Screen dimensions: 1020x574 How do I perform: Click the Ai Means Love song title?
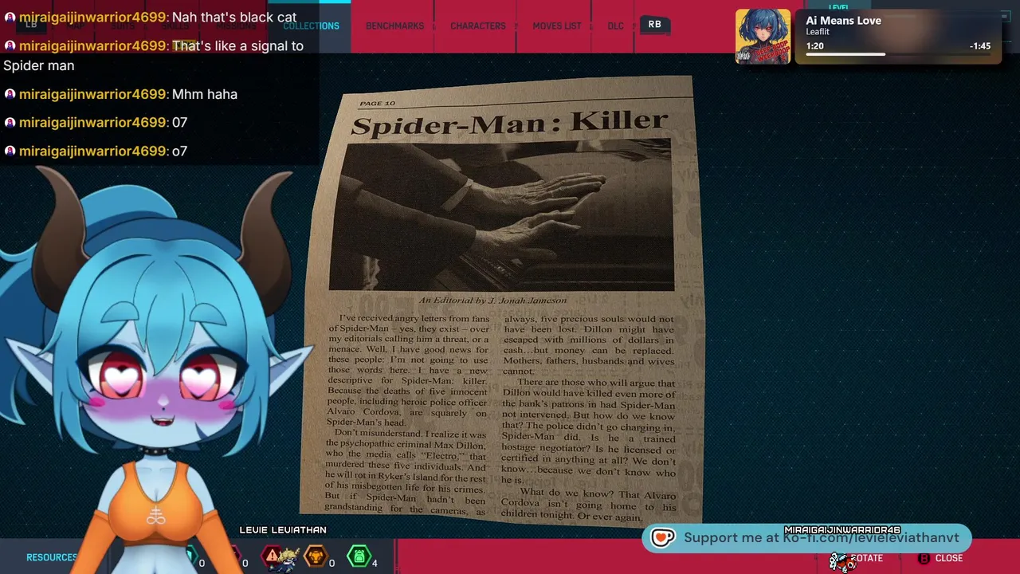(x=843, y=21)
